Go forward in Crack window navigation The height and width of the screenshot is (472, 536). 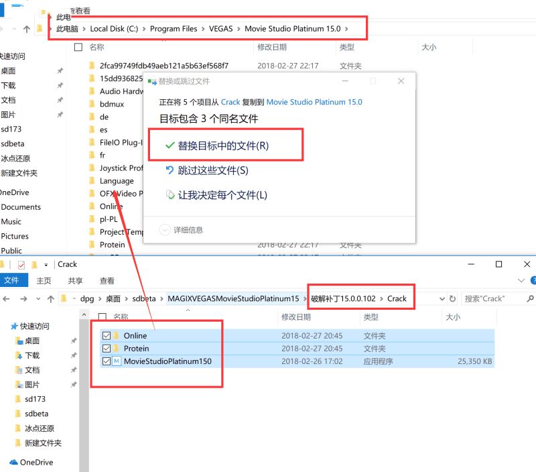pyautogui.click(x=23, y=299)
